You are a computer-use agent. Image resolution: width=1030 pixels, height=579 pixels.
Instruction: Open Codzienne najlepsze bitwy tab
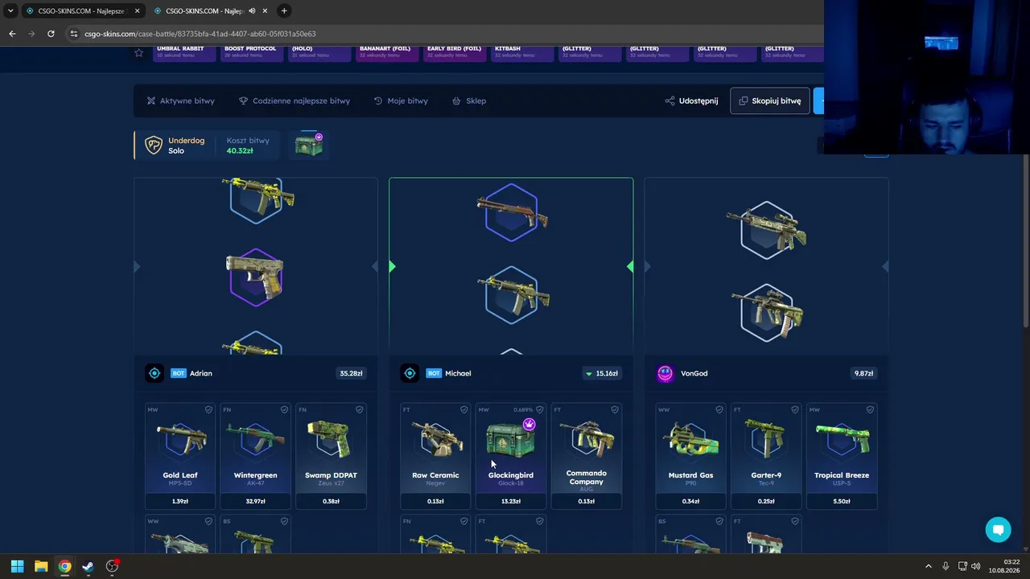295,101
